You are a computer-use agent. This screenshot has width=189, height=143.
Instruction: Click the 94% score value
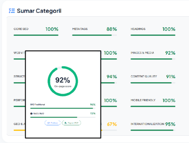[112, 77]
